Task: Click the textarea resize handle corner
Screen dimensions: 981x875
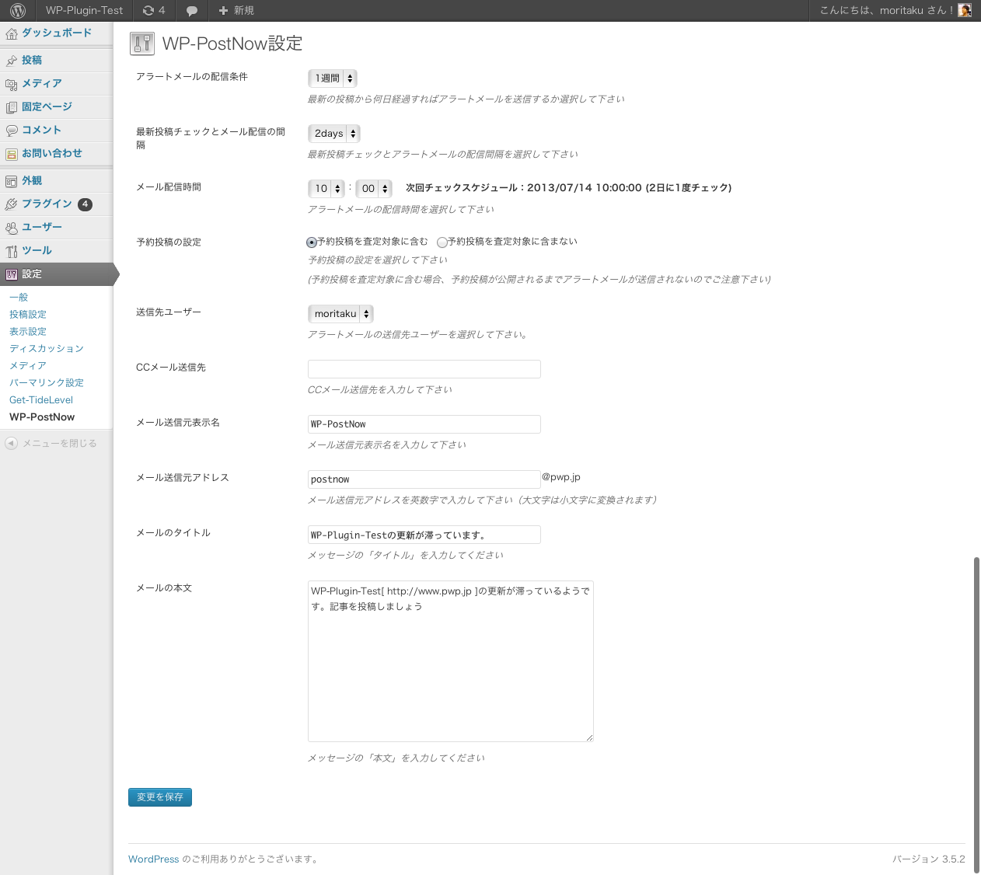Action: click(x=589, y=737)
